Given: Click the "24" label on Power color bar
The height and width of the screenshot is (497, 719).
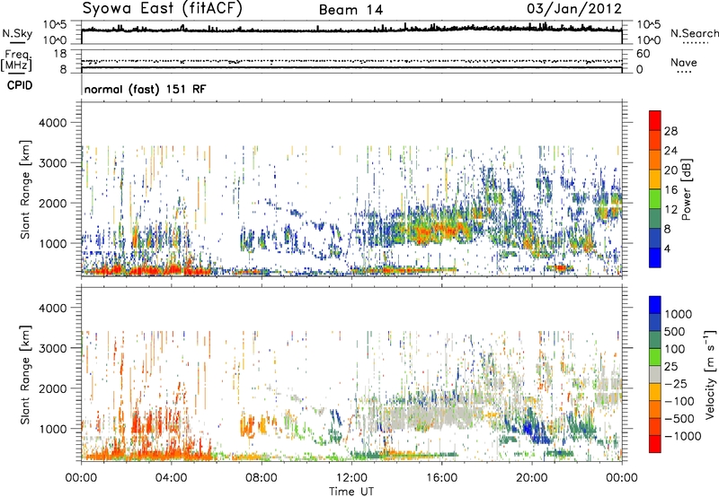Looking at the screenshot, I should pos(670,151).
